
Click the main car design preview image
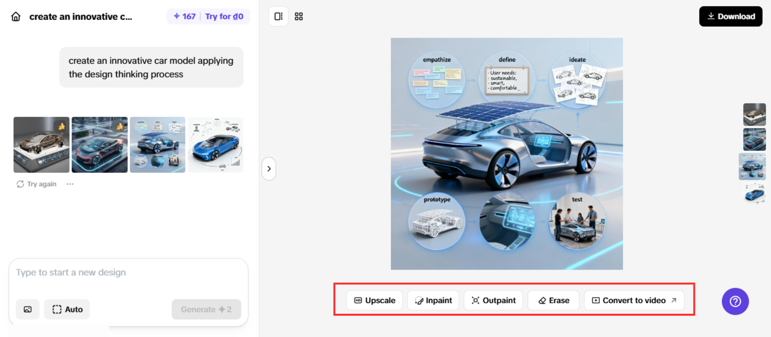pos(507,154)
